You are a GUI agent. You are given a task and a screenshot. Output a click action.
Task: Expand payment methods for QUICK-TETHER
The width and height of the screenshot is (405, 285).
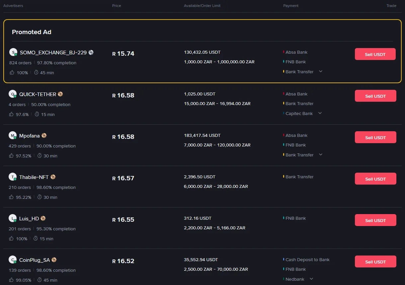coord(320,113)
